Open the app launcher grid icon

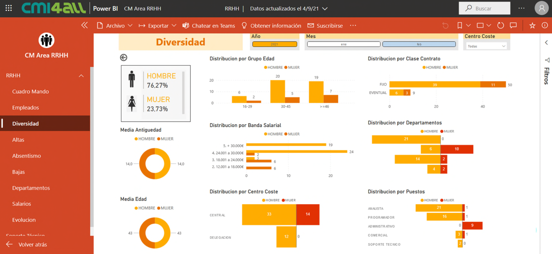9,8
